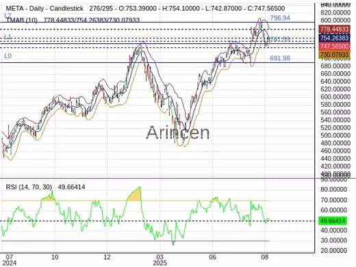356x267 pixels.
Task: Click the 80.00000 RSI axis label
Action: [333, 190]
